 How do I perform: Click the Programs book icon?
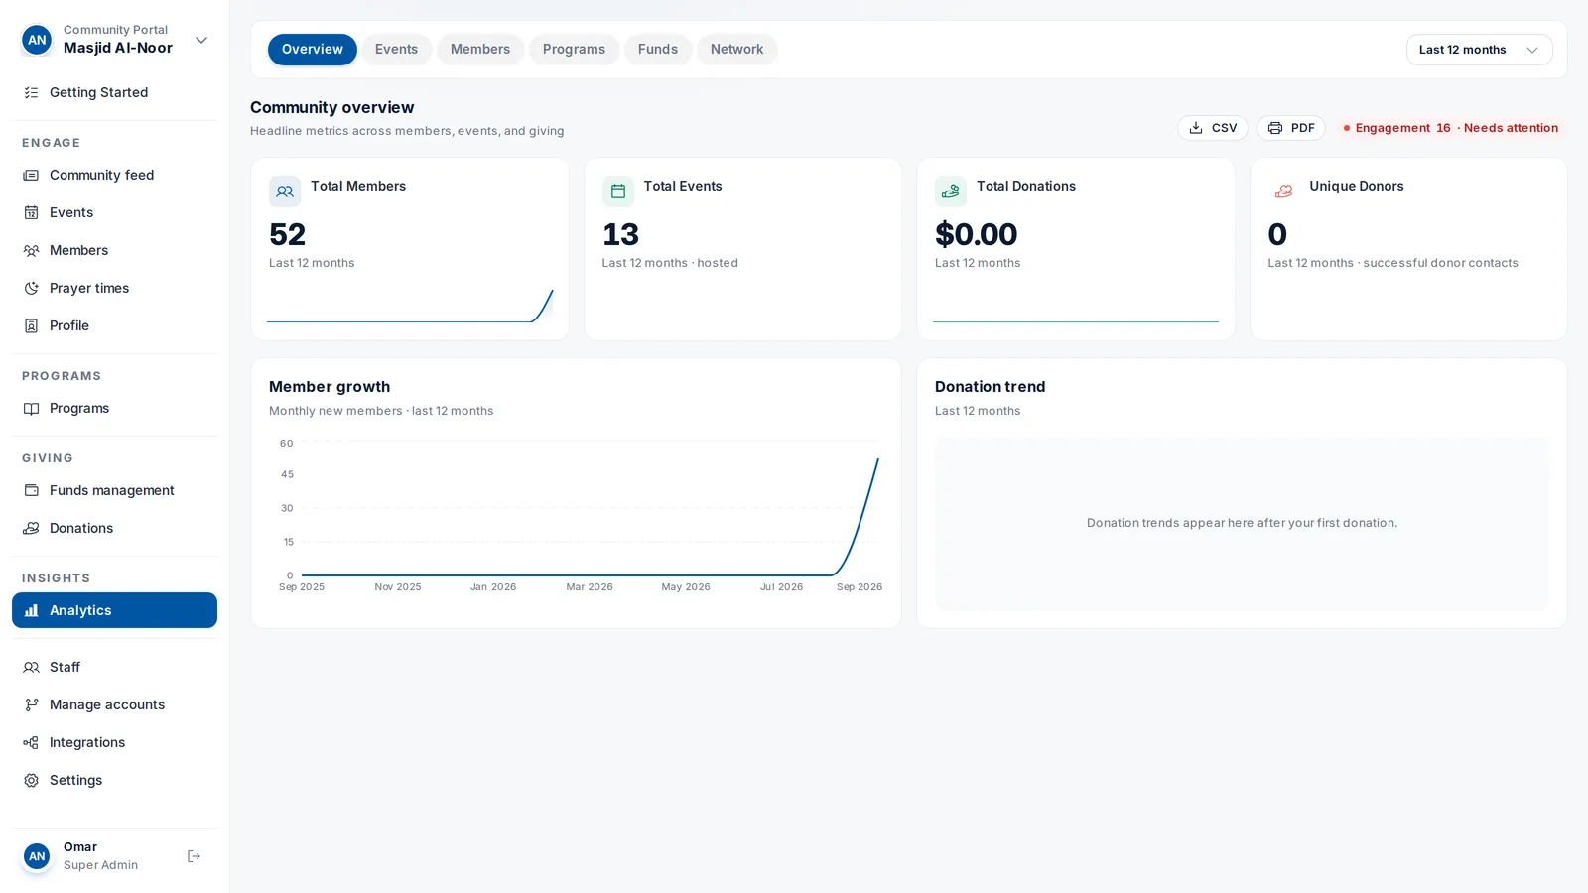click(31, 408)
